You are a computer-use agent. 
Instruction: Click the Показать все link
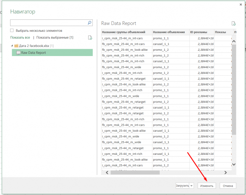pyautogui.click(x=20, y=37)
